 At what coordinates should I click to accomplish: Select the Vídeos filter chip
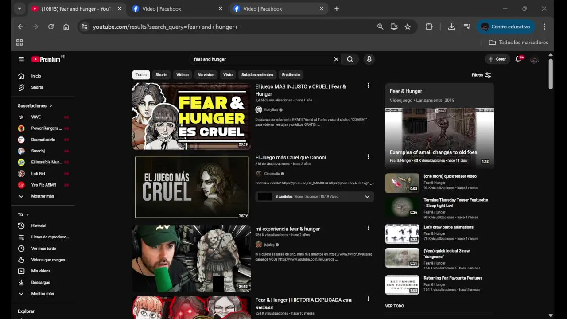pyautogui.click(x=183, y=75)
